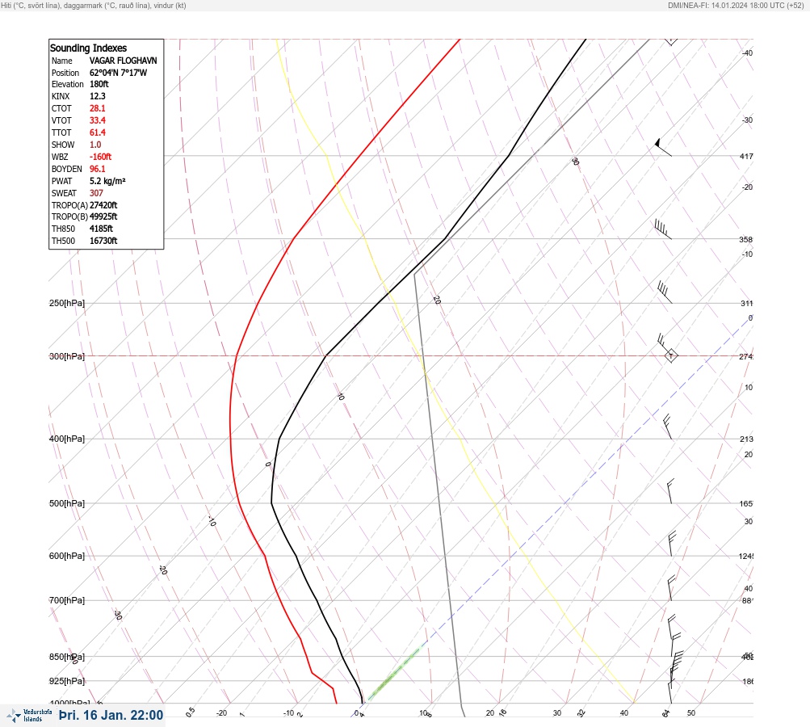
Task: Click the Vedurstofa Islands logo
Action: click(29, 716)
